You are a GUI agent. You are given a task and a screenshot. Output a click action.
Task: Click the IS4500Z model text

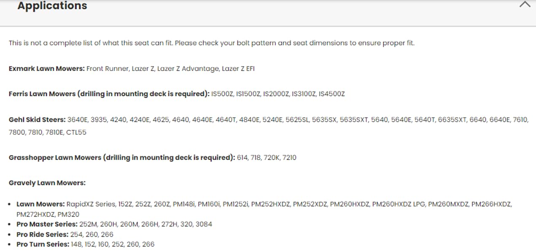[x=331, y=94]
